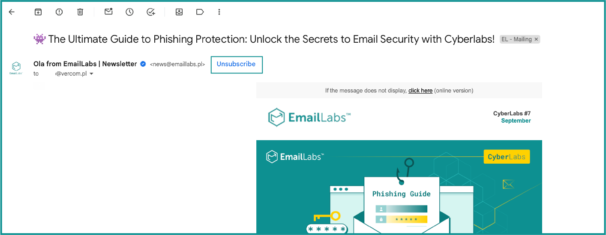Open the Move to icon
Screen dimensions: 606x235
coord(179,12)
